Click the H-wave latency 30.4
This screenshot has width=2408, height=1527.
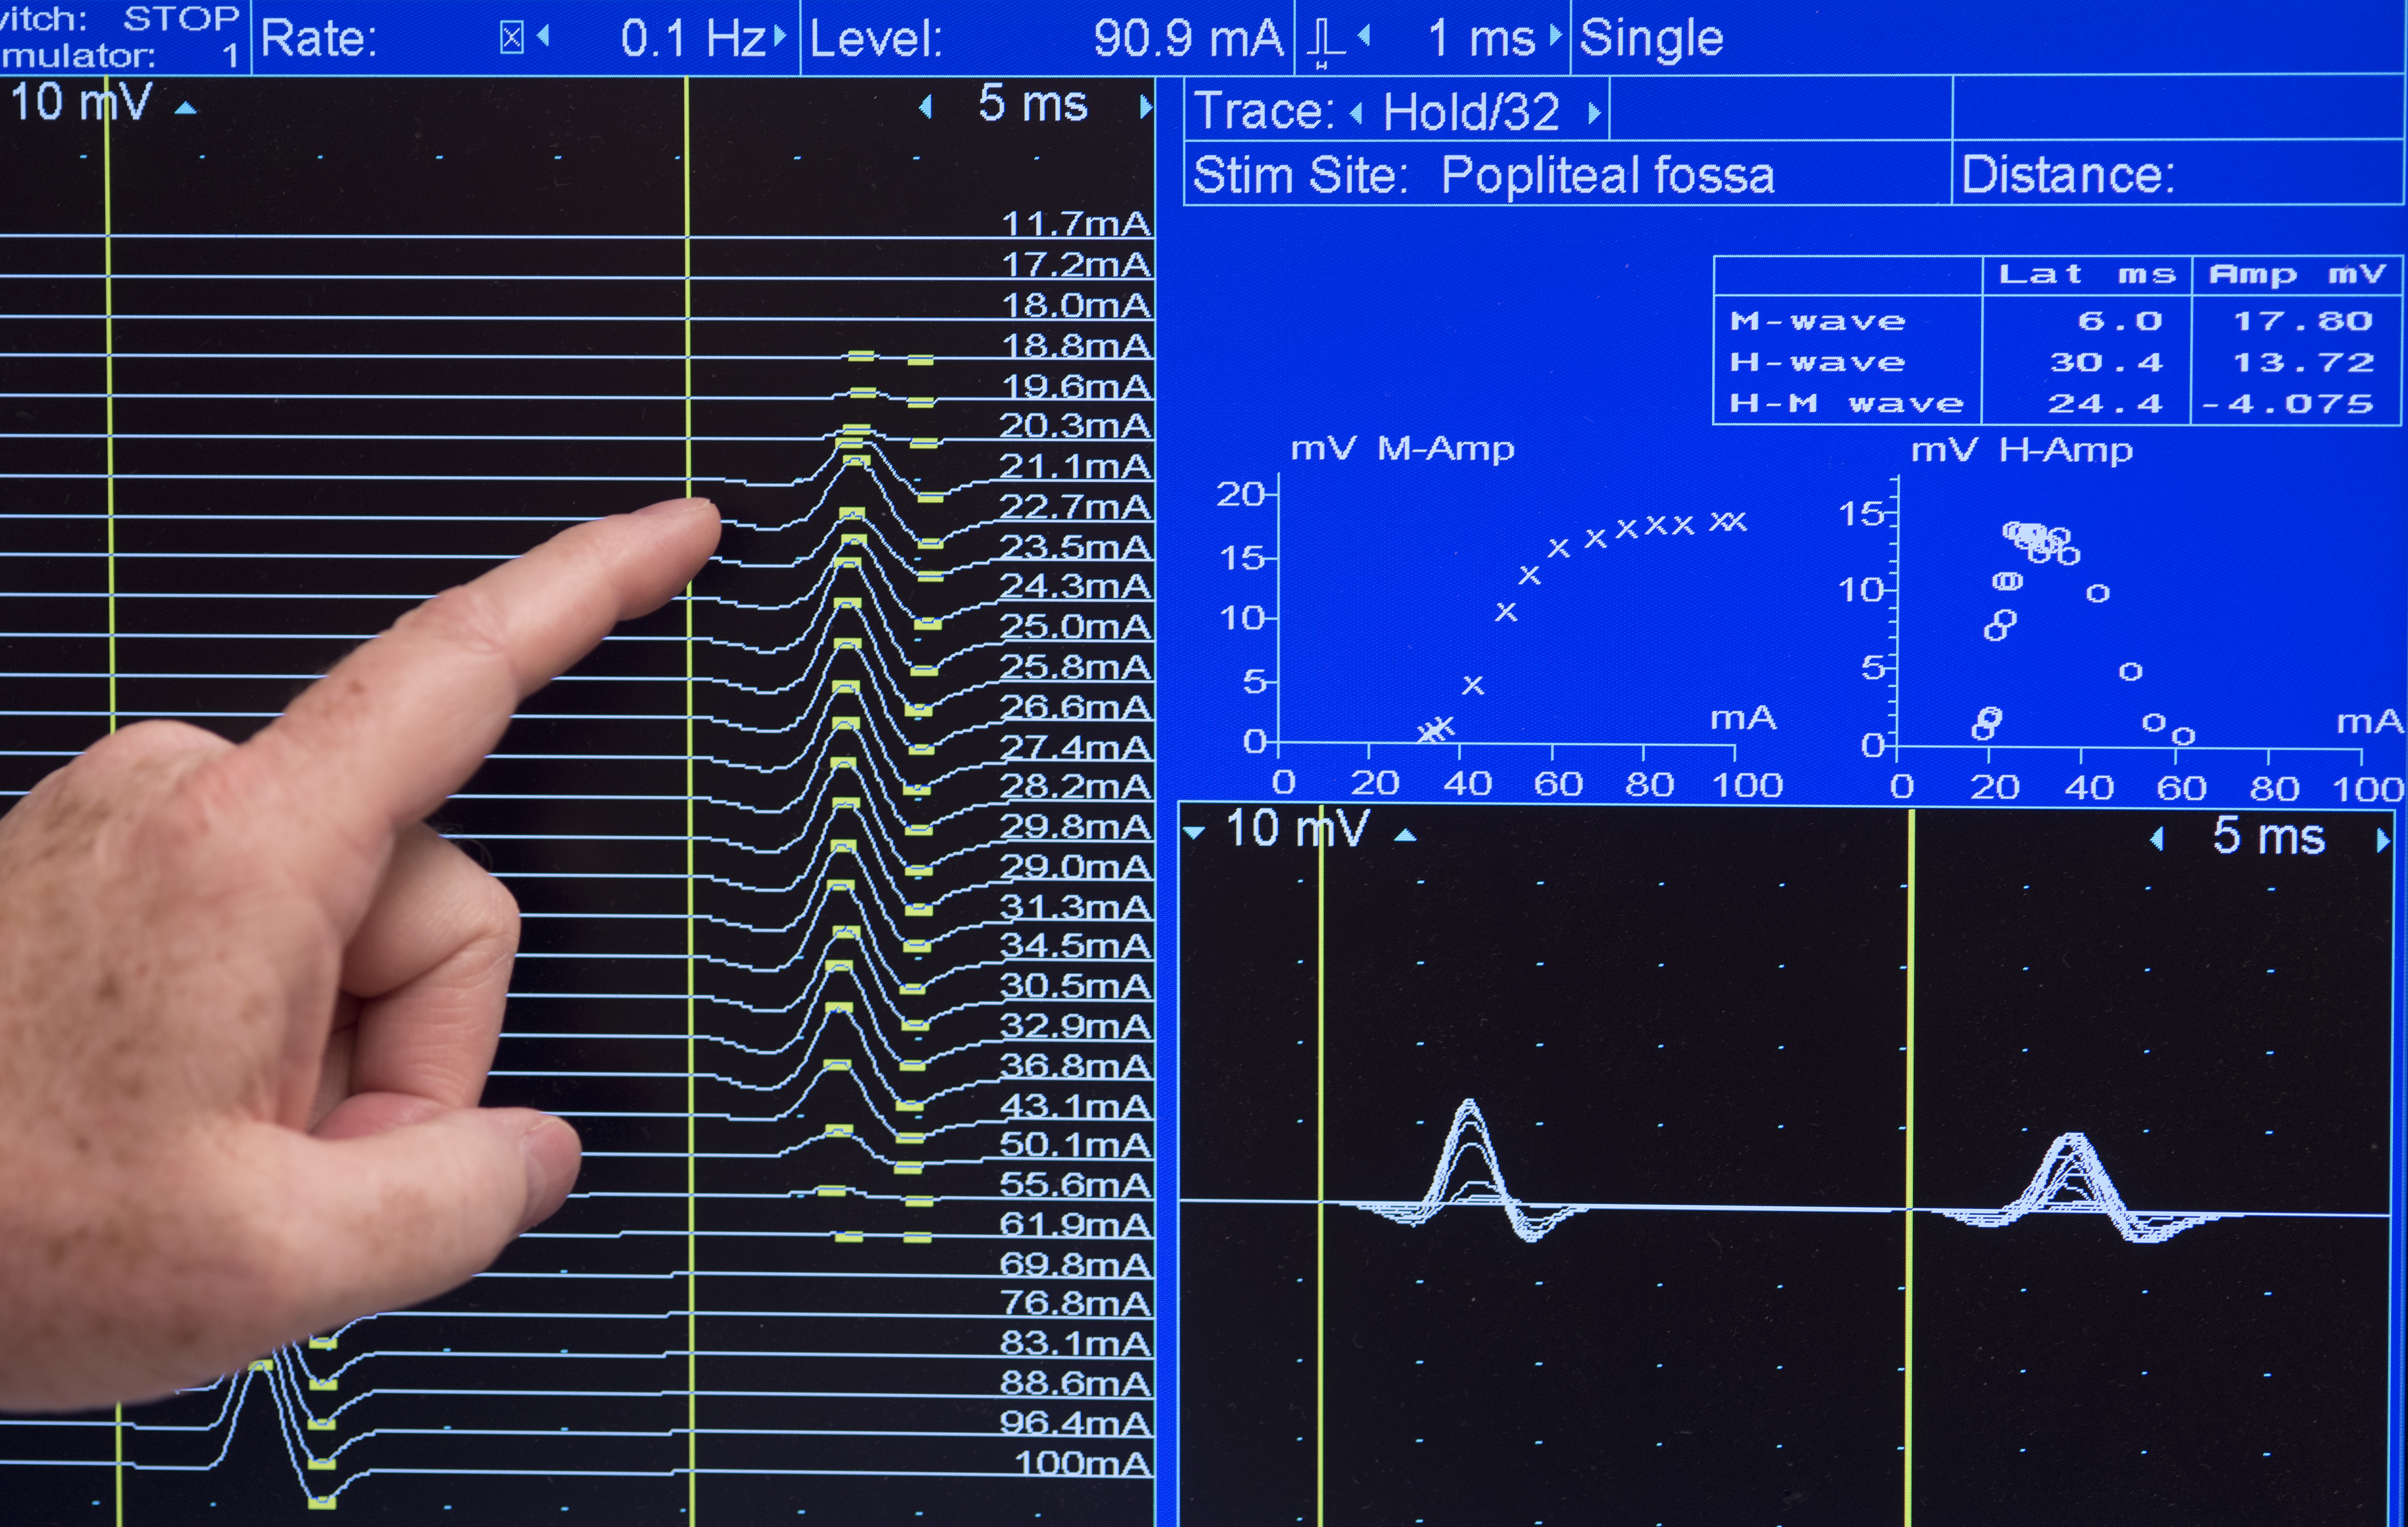2107,362
